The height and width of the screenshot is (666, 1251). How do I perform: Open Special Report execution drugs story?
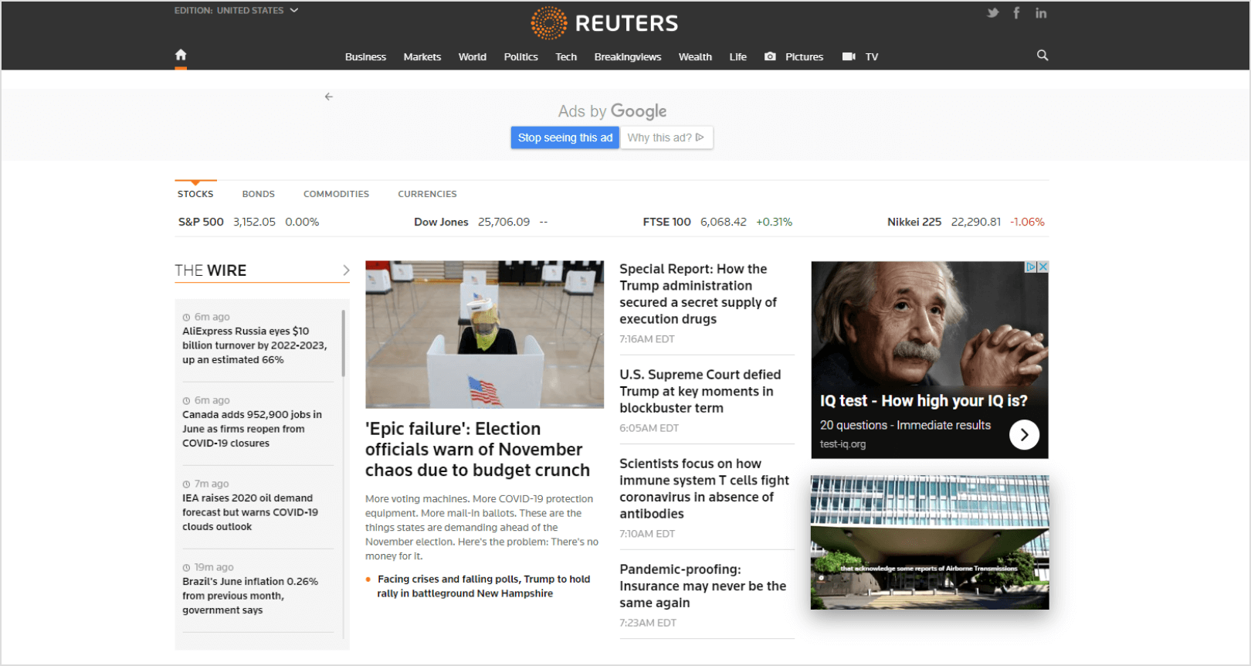click(698, 294)
